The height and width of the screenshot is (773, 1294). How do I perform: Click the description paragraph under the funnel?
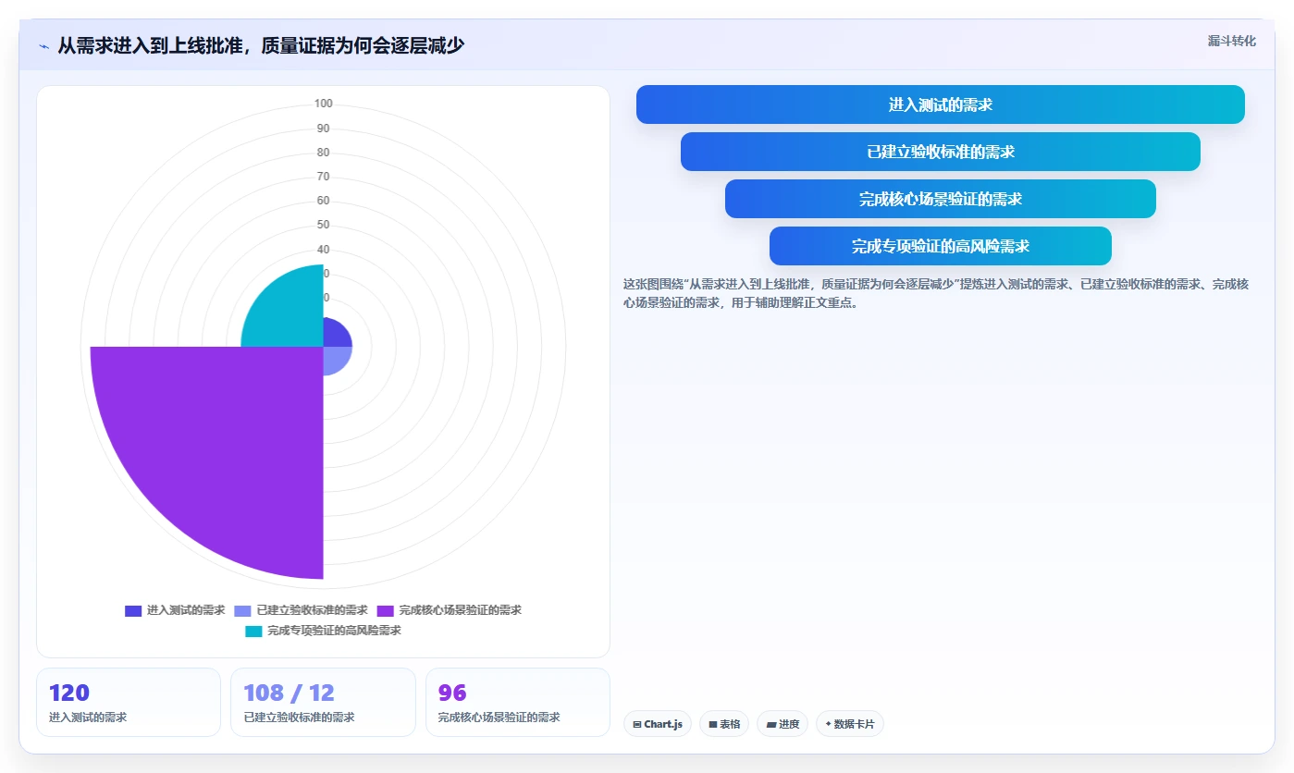click(x=936, y=293)
